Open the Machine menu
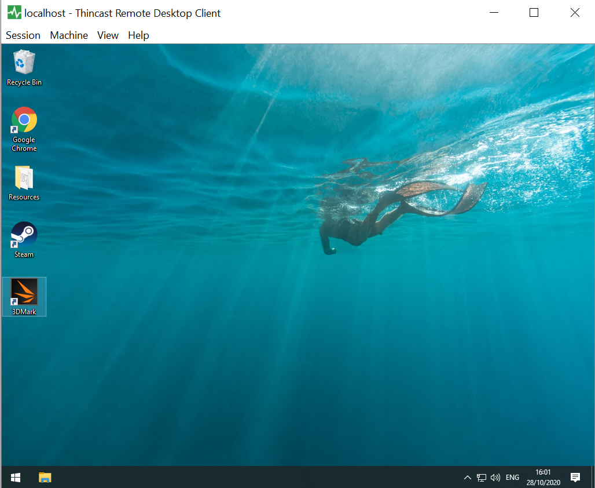This screenshot has height=488, width=595. tap(68, 35)
